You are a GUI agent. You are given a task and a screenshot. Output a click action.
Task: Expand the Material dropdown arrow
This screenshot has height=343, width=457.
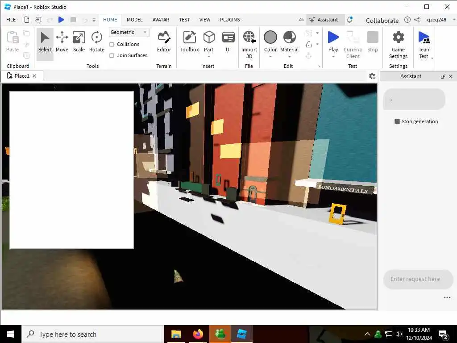(289, 56)
